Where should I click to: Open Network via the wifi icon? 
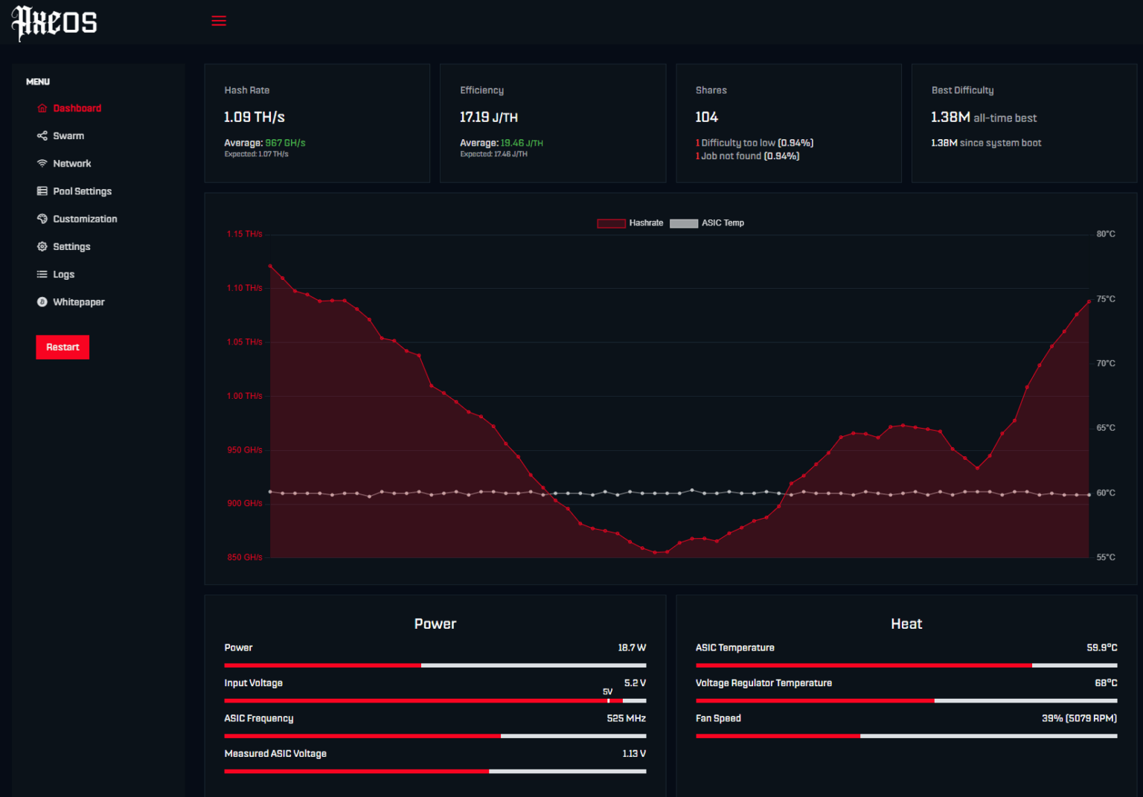tap(42, 163)
